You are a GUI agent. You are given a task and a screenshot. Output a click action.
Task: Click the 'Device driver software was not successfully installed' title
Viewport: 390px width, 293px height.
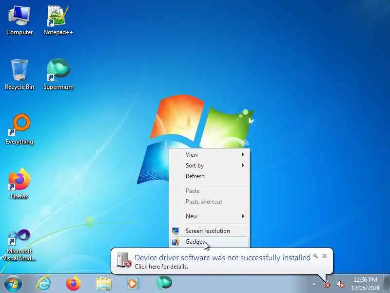tap(222, 257)
